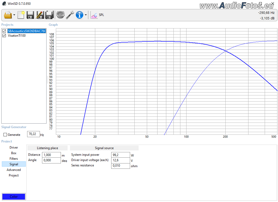Select the SBAcousticsSW26DBAC76 project entry
This screenshot has height=202, width=278.
pos(27,31)
